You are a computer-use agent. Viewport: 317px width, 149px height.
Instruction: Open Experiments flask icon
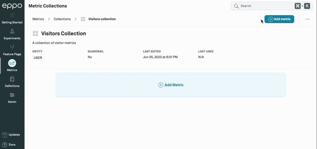click(12, 31)
